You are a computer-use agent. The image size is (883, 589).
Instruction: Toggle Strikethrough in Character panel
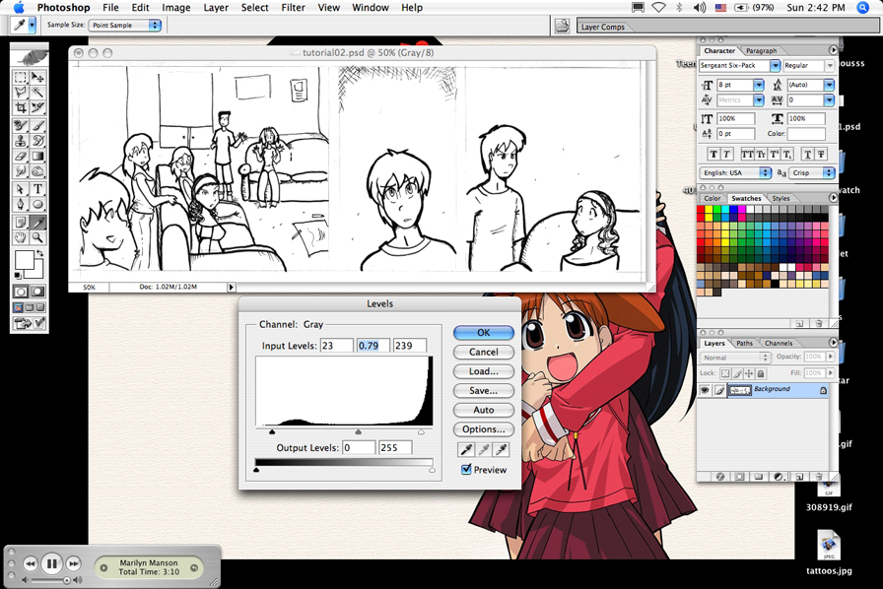pos(821,155)
